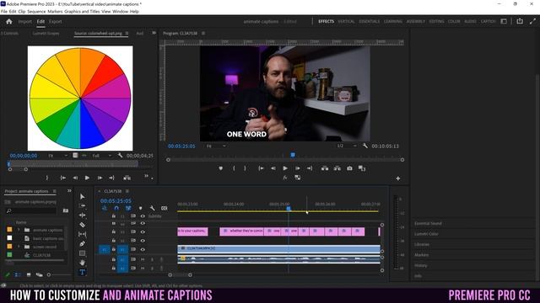The image size is (540, 303).
Task: Toggle insert sequences as nests
Action: [x=105, y=208]
